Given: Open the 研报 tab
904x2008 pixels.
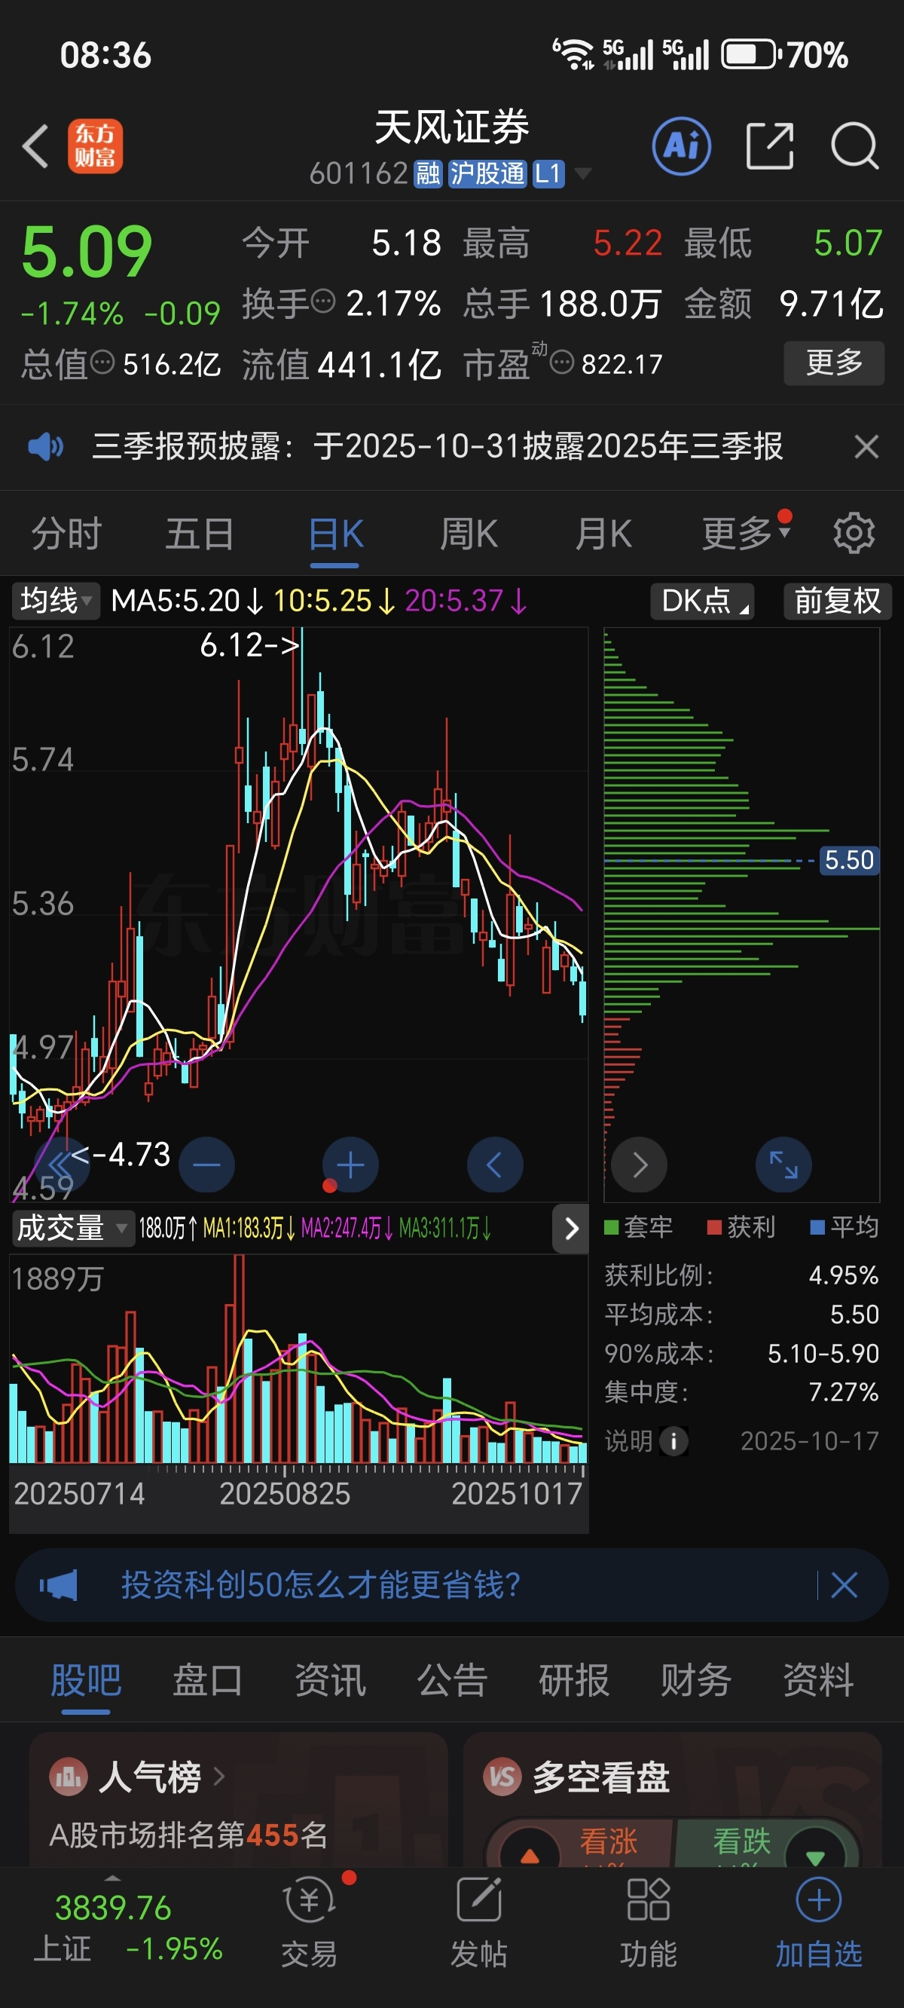Looking at the screenshot, I should coord(574,1680).
